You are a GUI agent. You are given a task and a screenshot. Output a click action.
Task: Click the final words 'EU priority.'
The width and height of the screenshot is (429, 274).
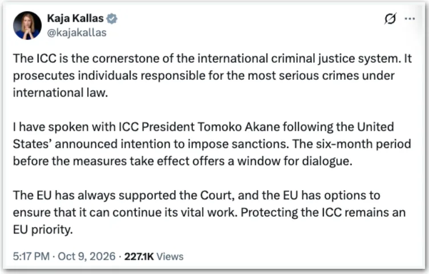tap(43, 230)
